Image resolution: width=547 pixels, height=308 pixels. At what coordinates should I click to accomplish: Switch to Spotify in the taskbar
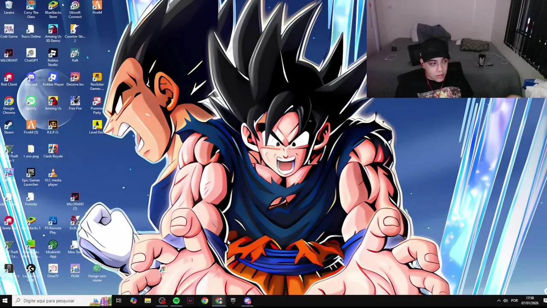pyautogui.click(x=176, y=301)
